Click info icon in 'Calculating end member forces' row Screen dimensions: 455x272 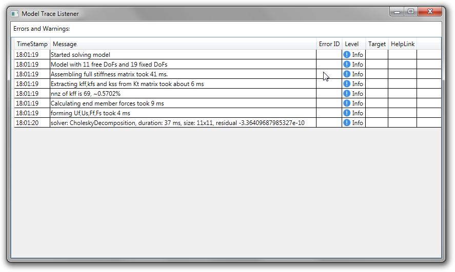pyautogui.click(x=347, y=103)
